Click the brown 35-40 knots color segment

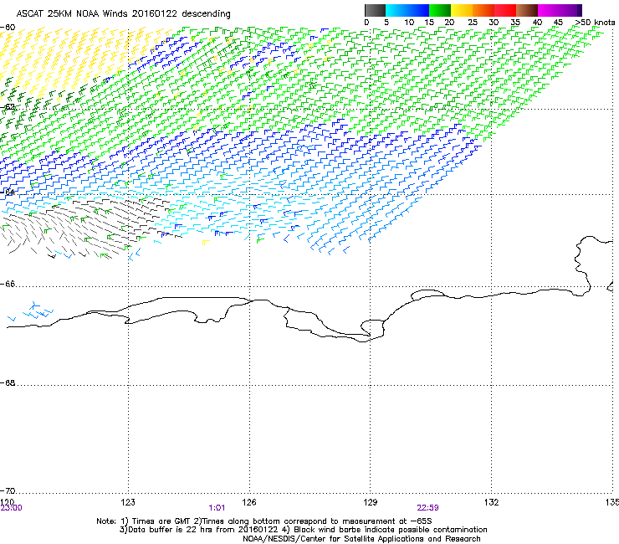pos(526,10)
